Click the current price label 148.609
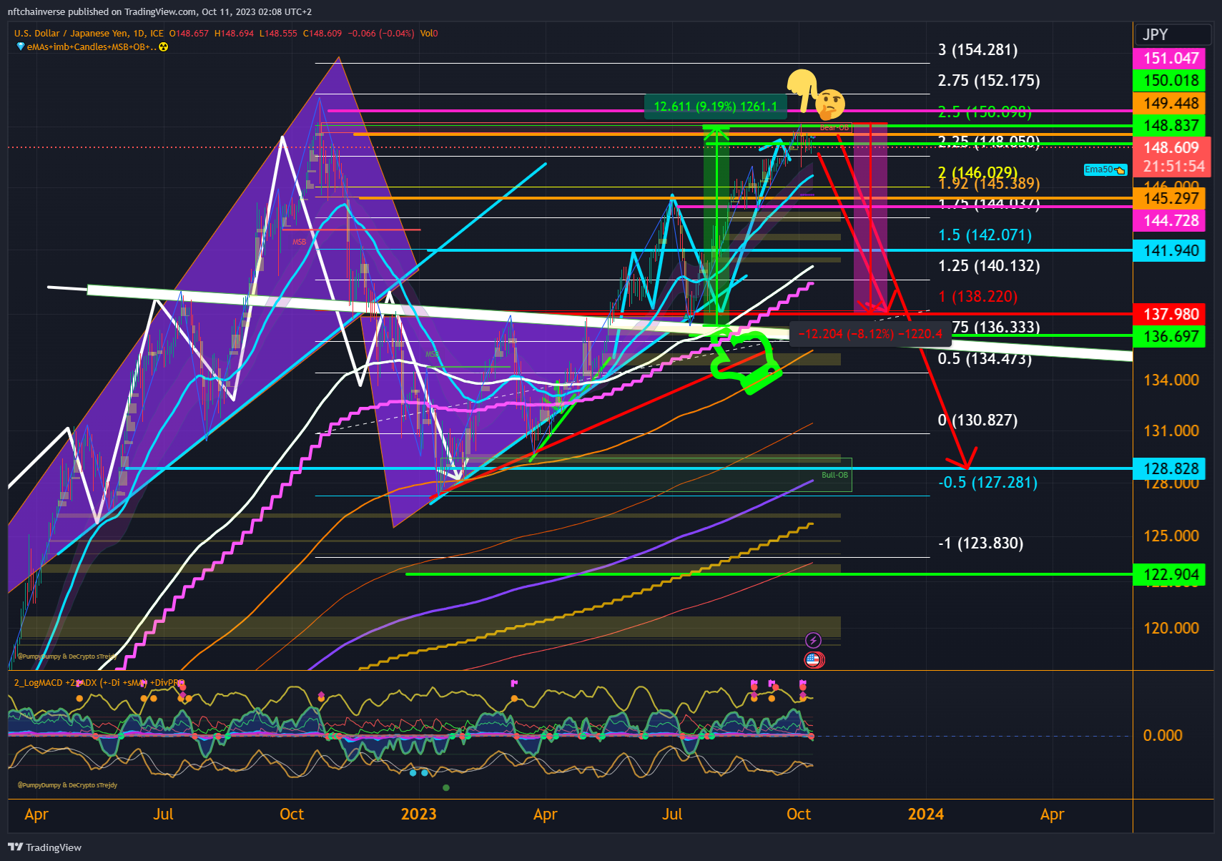This screenshot has height=861, width=1222. click(1171, 147)
